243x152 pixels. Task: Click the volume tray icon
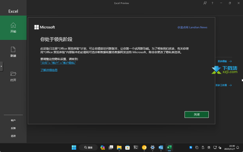(220, 147)
